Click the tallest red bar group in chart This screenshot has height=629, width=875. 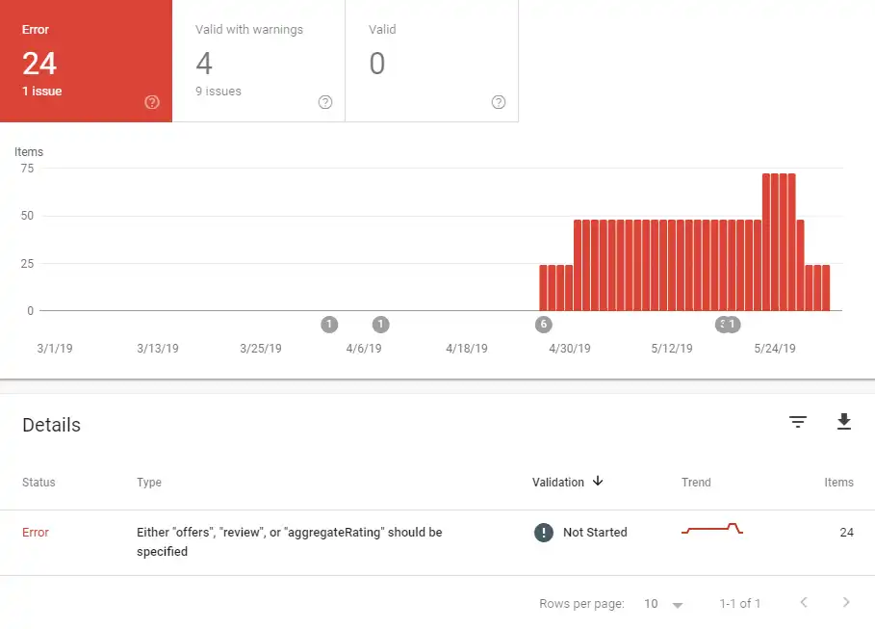779,242
